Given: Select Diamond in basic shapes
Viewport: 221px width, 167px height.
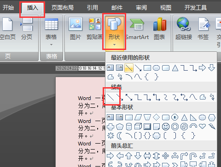Looking at the screenshot, I should click(x=157, y=117).
